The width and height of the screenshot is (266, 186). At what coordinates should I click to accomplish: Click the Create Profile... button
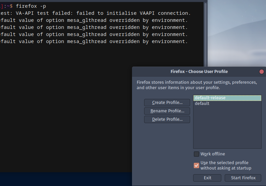[x=167, y=103]
